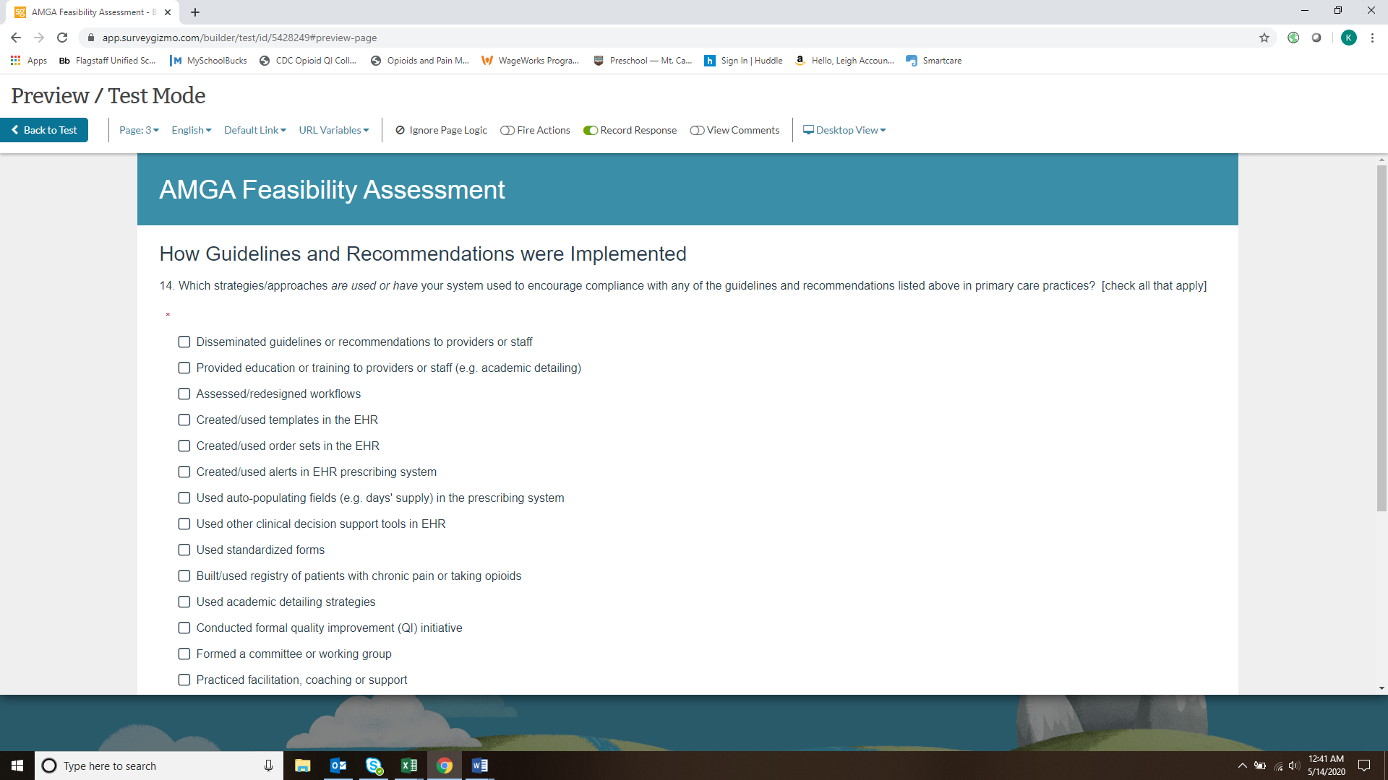Toggle Fire Actions switch

pyautogui.click(x=507, y=131)
